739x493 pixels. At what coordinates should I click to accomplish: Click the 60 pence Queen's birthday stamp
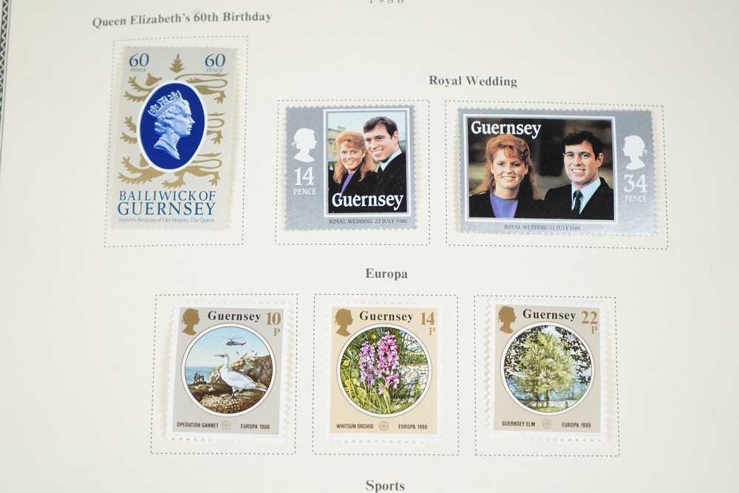coord(174,137)
